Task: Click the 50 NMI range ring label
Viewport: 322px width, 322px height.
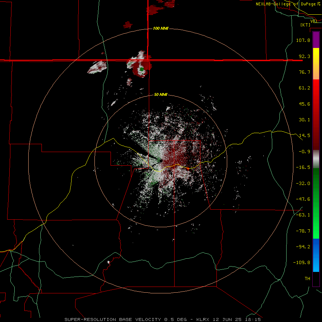Action: pyautogui.click(x=161, y=95)
